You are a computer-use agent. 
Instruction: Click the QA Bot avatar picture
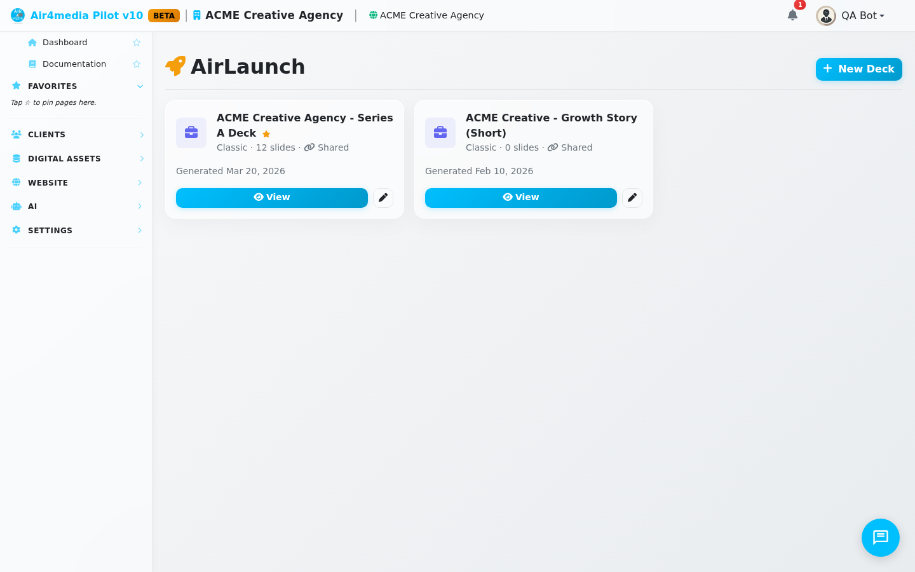pos(826,16)
